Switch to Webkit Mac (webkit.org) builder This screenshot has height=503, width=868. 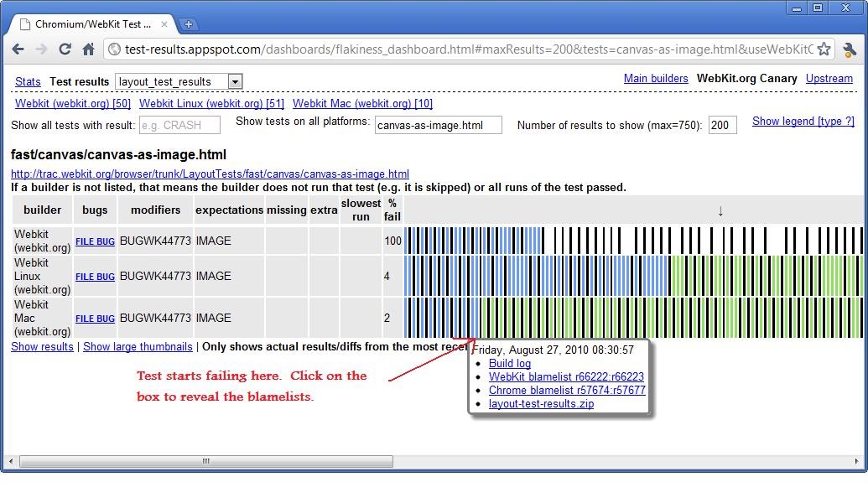[362, 104]
